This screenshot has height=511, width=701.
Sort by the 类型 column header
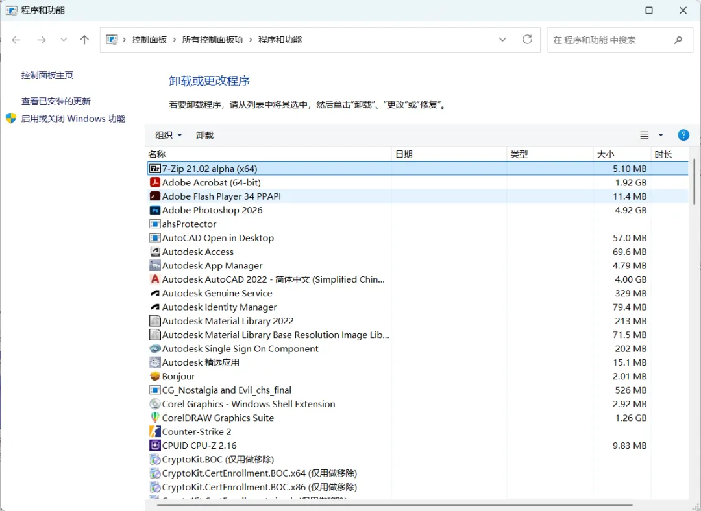click(x=550, y=154)
